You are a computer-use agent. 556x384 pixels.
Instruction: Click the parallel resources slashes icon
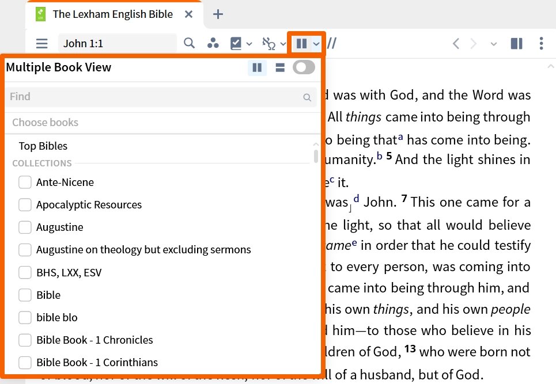point(331,44)
